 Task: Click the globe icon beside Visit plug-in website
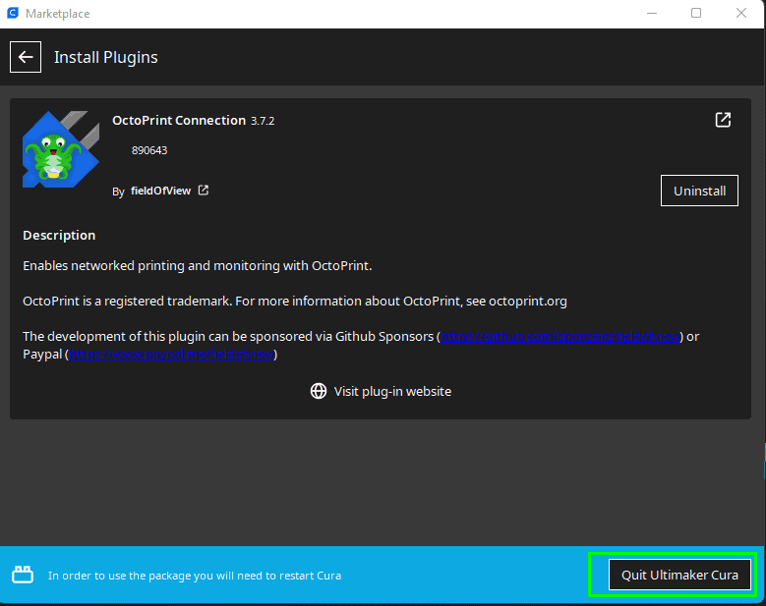tap(319, 391)
